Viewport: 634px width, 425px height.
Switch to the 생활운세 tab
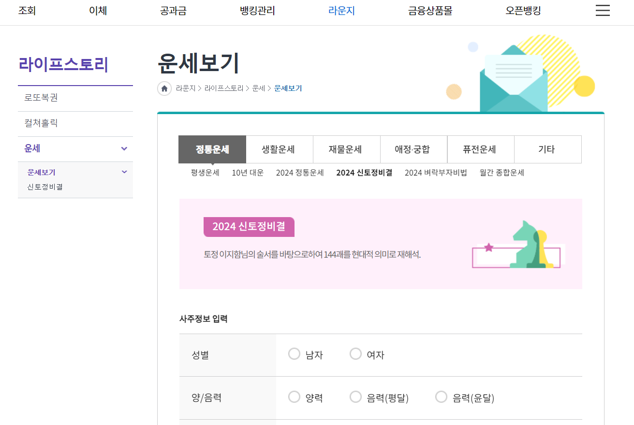coord(280,149)
